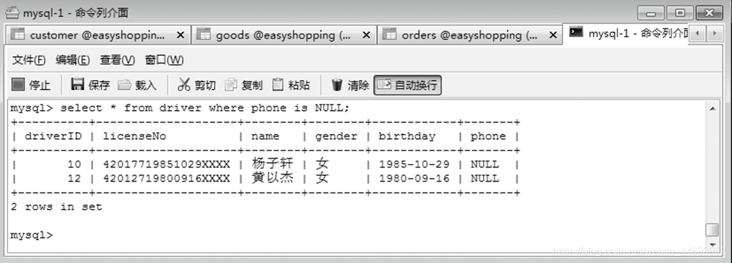Click the table icon on orders tab

coord(390,34)
